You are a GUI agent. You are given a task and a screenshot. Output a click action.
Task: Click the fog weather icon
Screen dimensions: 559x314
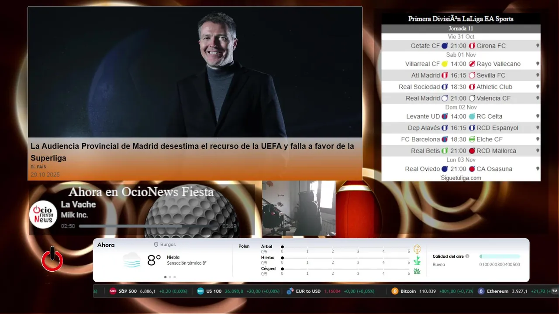tap(131, 260)
